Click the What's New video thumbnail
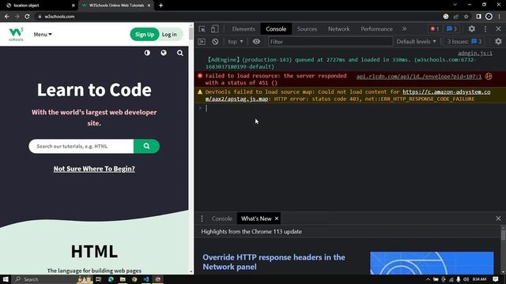Screen dimensions: 506x284 [x=432, y=263]
